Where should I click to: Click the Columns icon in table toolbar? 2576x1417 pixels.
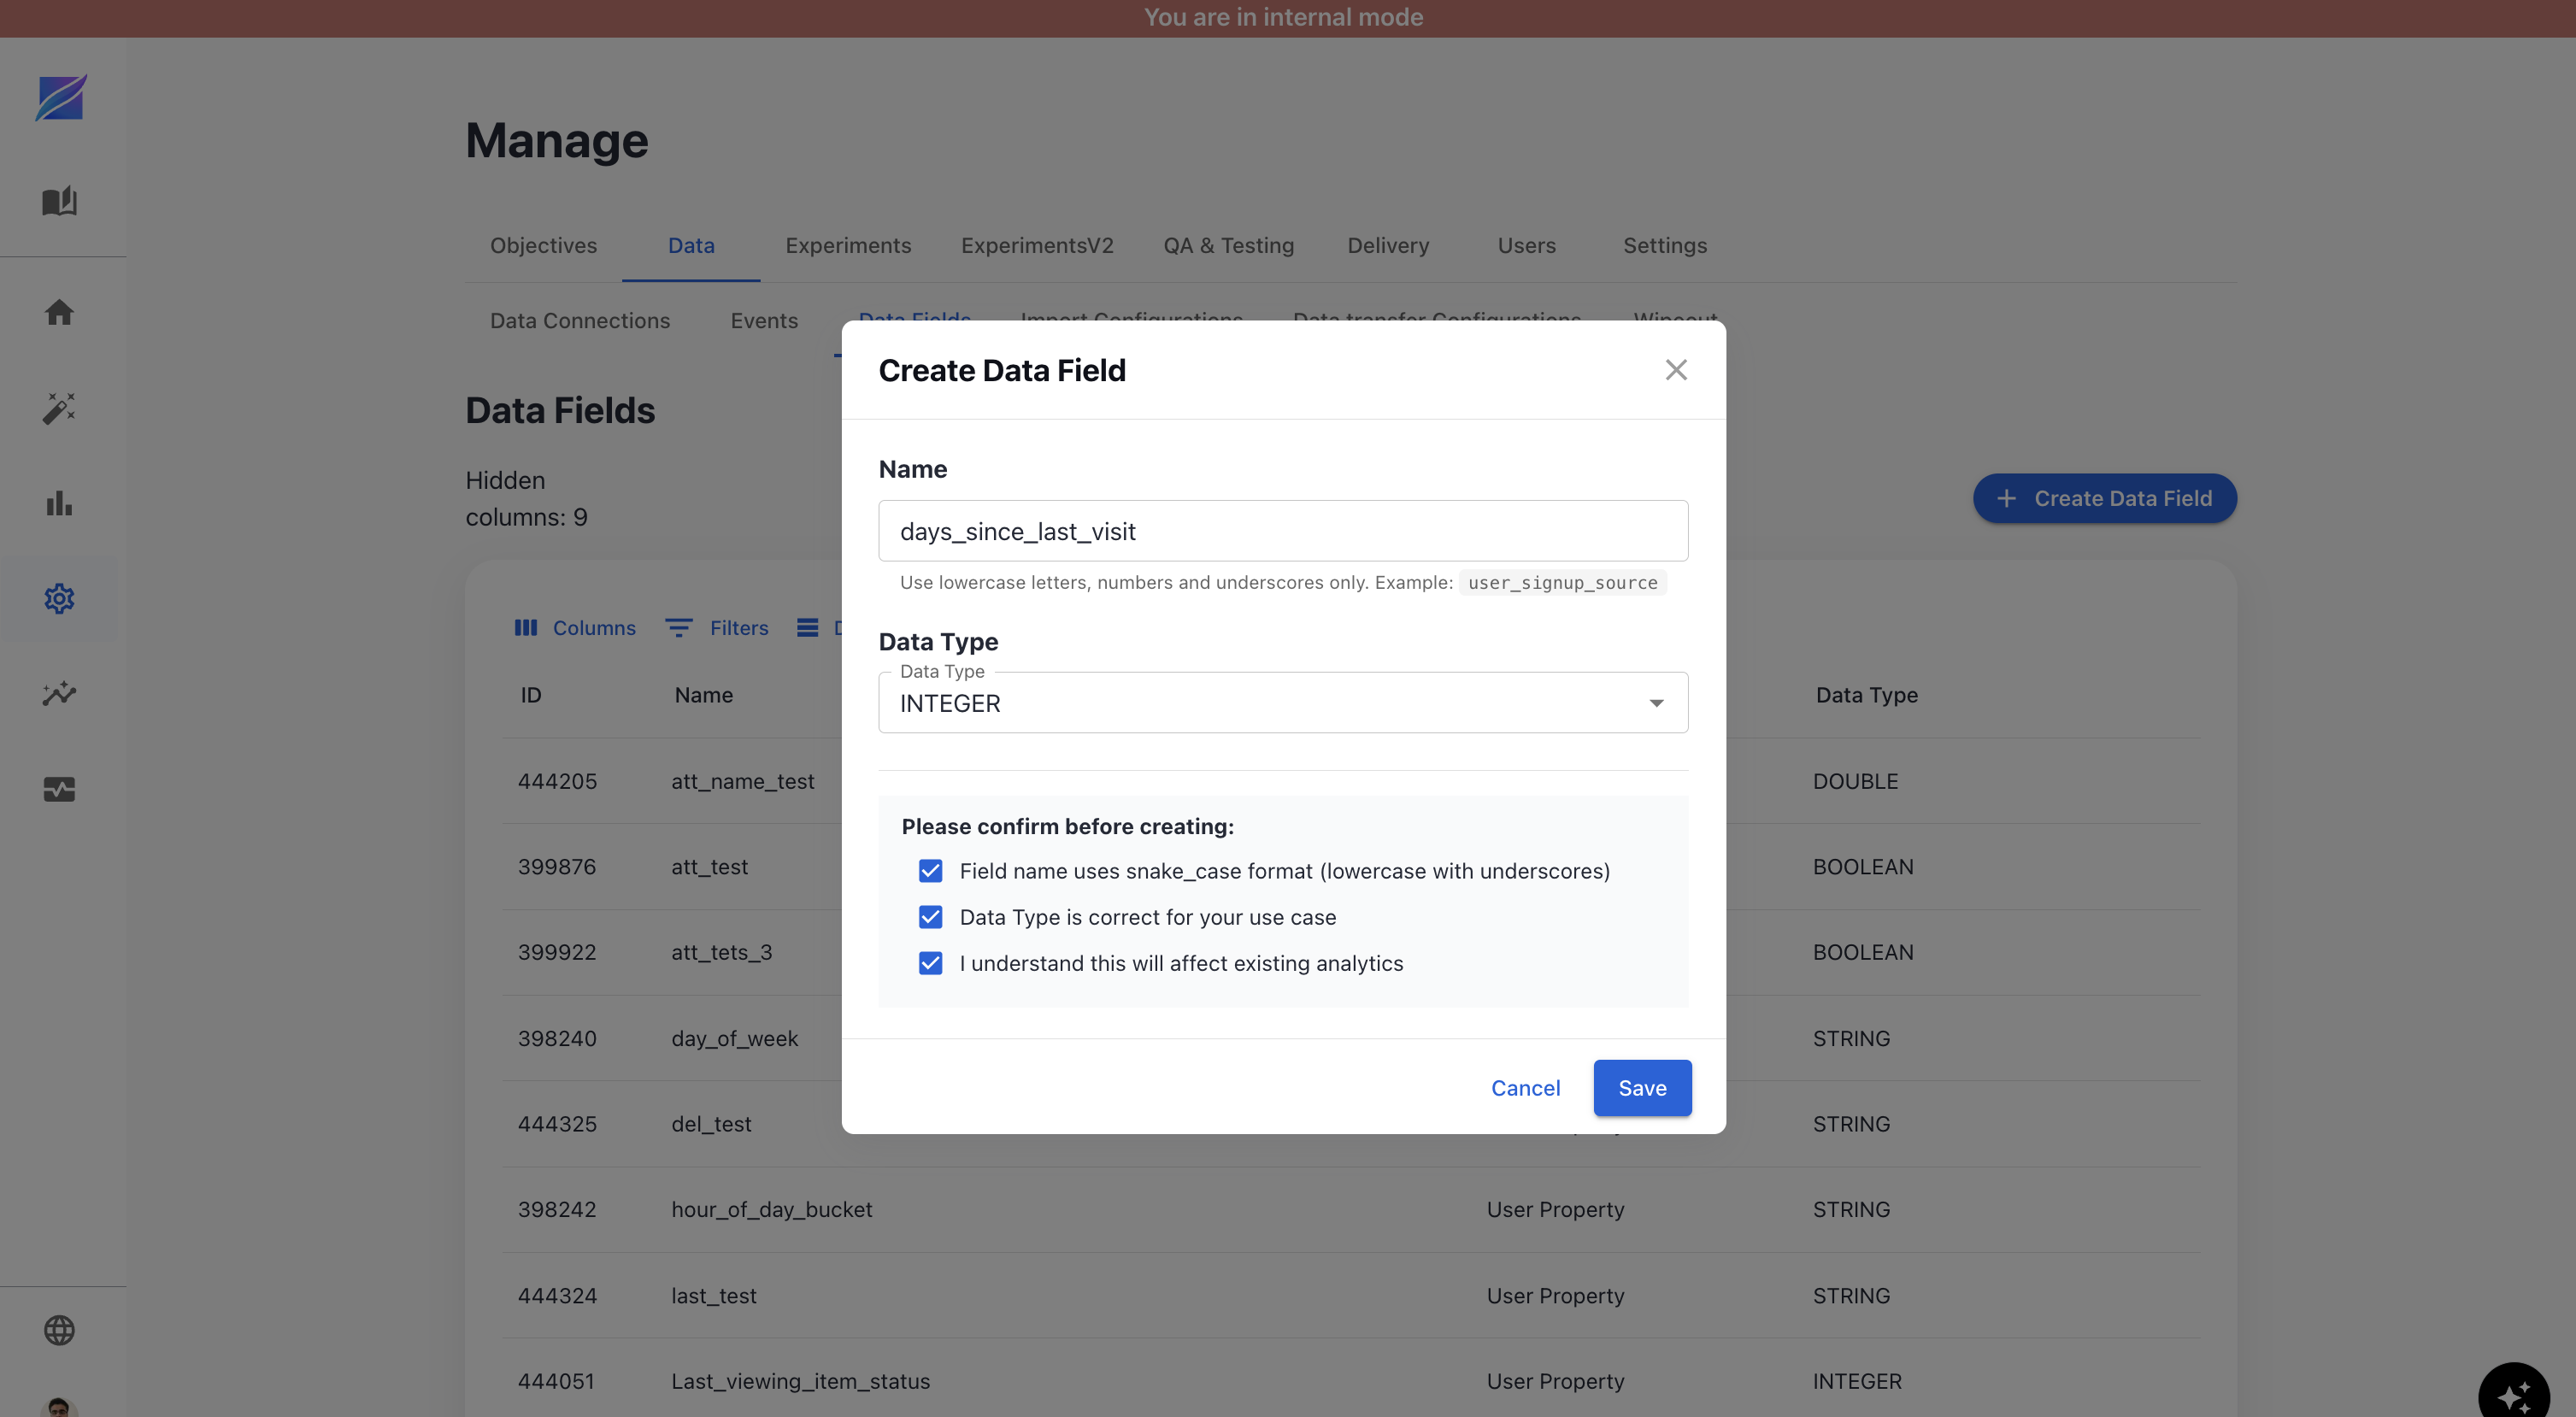(x=526, y=627)
